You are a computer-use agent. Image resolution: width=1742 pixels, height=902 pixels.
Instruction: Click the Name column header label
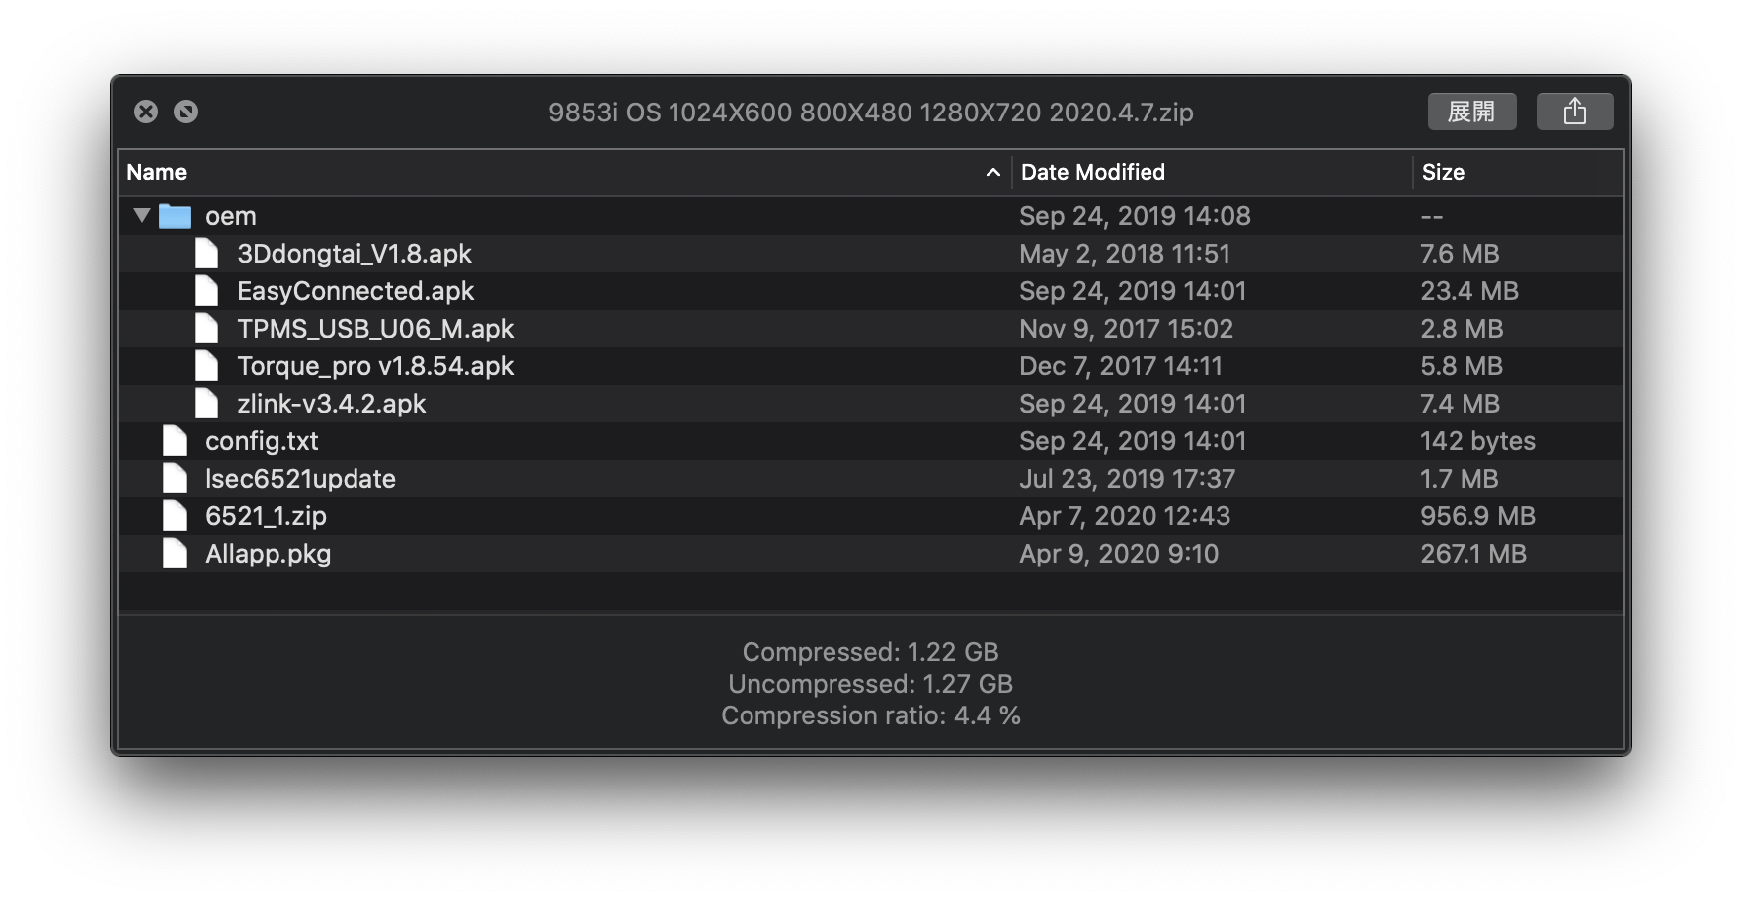[157, 173]
